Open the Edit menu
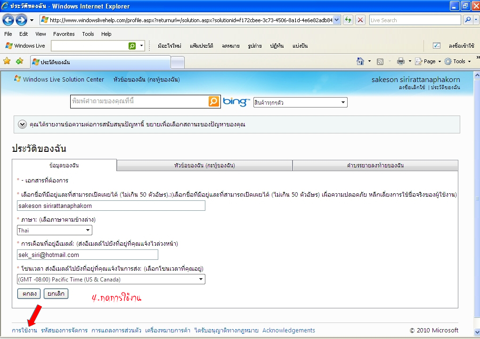The height and width of the screenshot is (339, 480). coord(24,34)
